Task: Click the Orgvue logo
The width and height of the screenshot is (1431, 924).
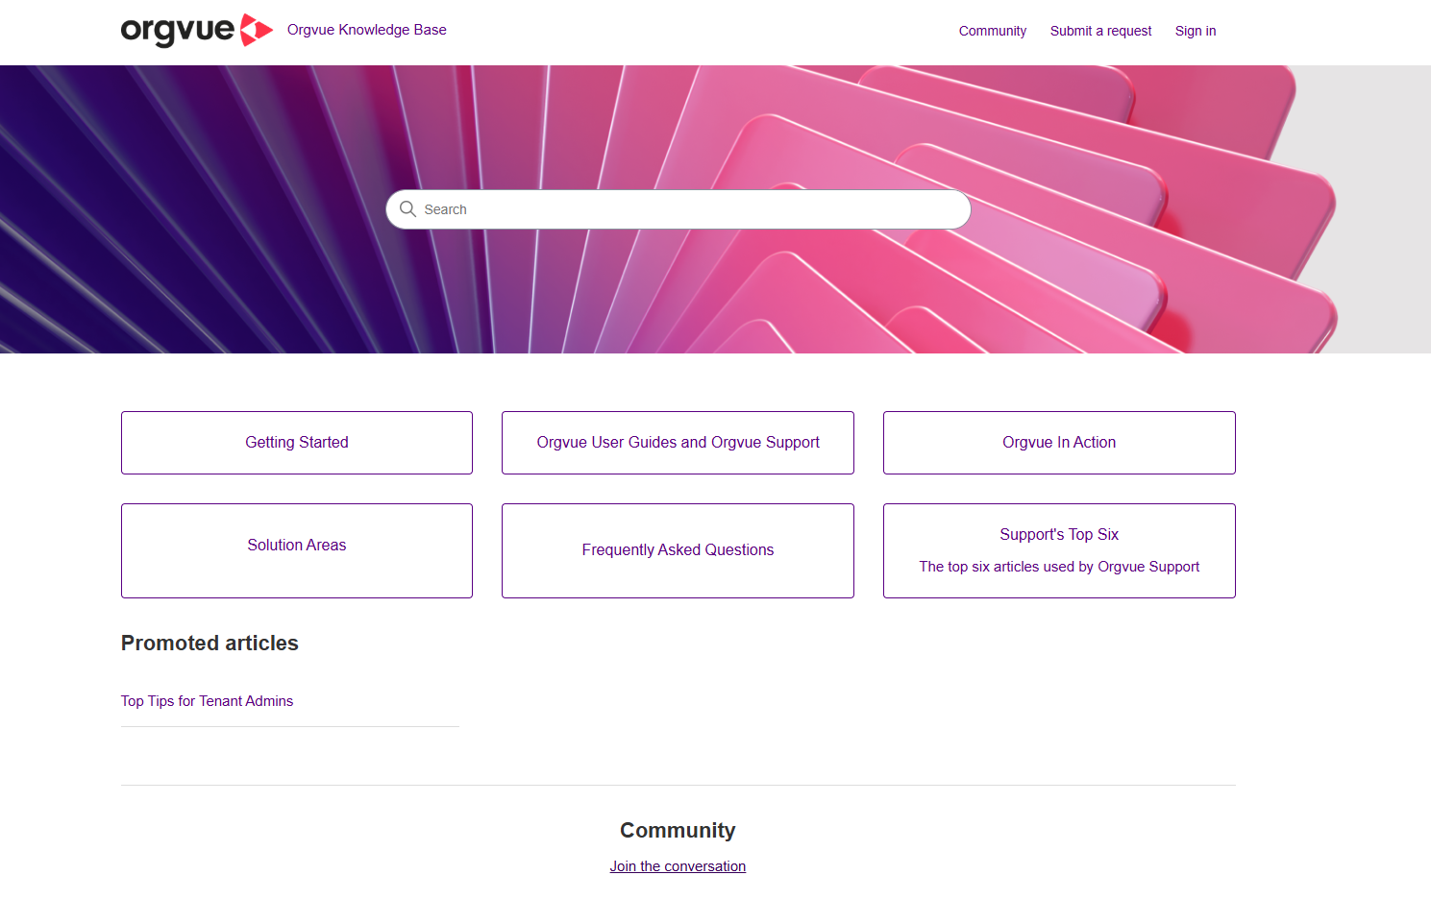Action: coord(197,31)
